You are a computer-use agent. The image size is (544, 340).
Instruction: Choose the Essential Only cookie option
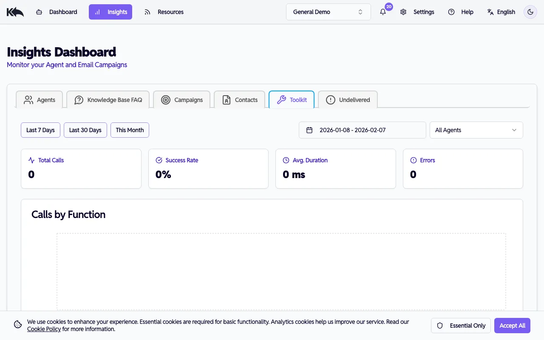(461, 326)
